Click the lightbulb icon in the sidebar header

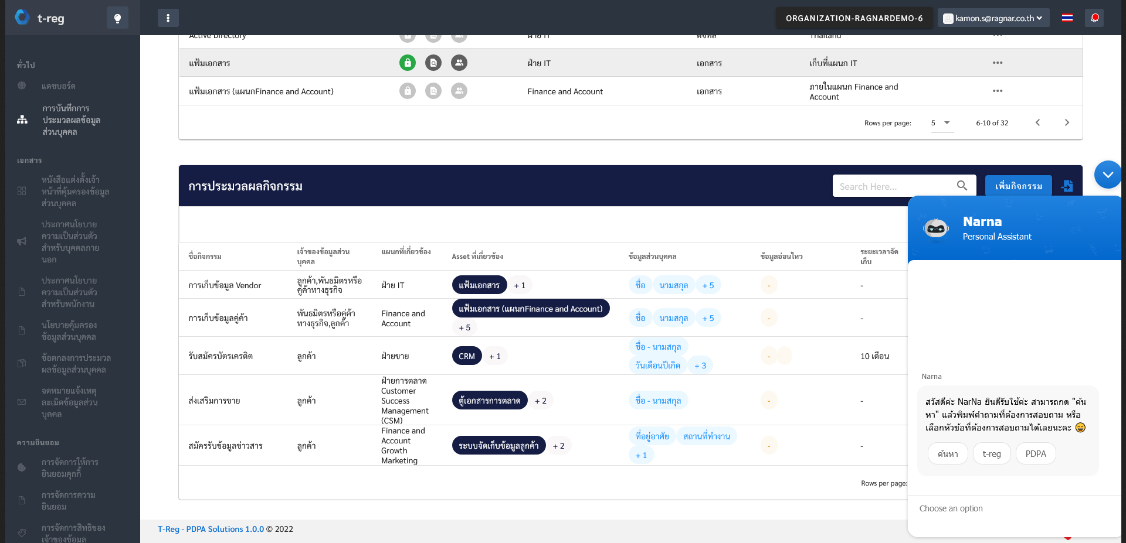(117, 18)
